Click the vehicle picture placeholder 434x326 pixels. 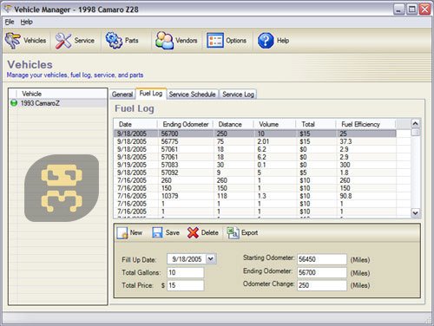coord(62,188)
